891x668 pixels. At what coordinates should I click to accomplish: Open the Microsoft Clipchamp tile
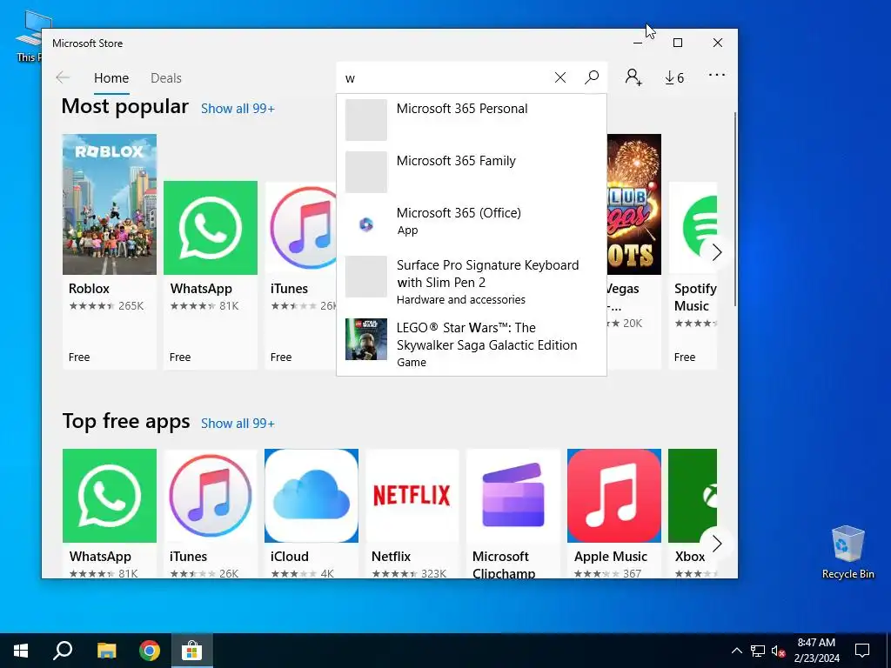513,513
